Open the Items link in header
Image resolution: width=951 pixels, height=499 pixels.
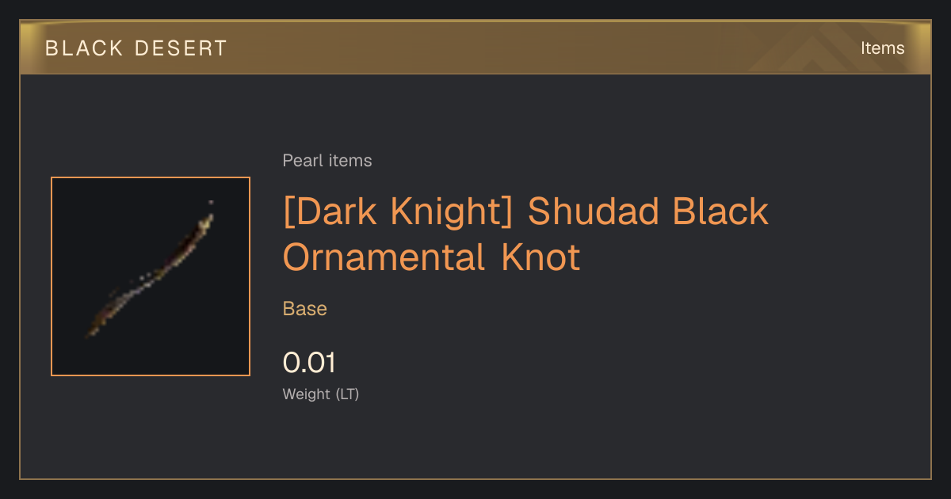point(882,48)
